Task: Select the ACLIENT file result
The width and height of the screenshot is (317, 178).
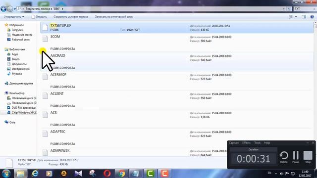Action: [x=177, y=99]
